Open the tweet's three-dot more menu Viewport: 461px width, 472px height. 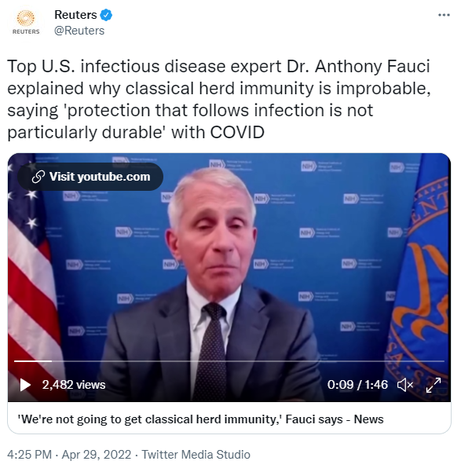click(444, 15)
